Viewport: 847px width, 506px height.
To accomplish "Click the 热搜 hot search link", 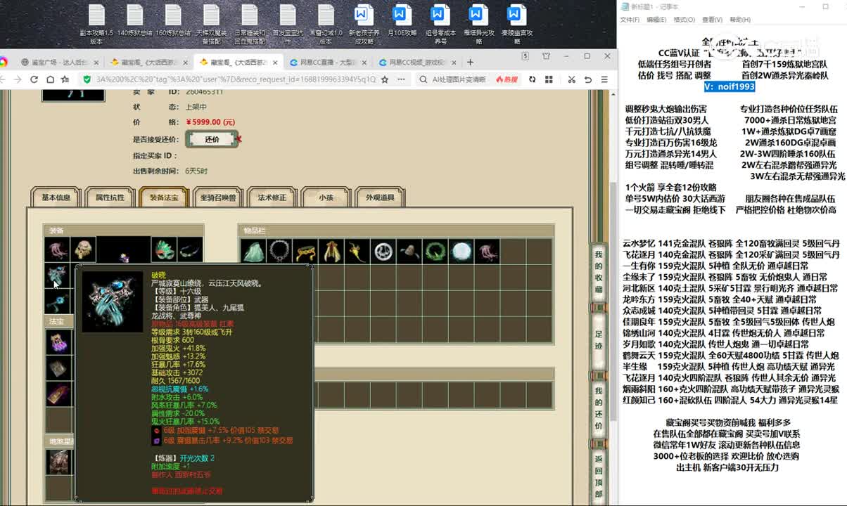I will coord(507,79).
